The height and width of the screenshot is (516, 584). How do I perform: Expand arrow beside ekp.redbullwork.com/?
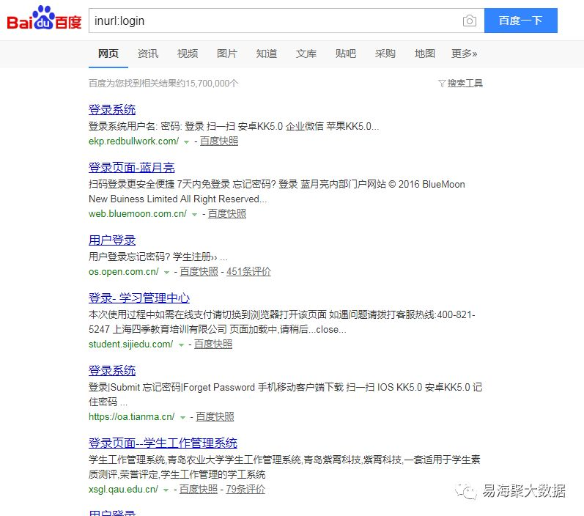pyautogui.click(x=187, y=142)
